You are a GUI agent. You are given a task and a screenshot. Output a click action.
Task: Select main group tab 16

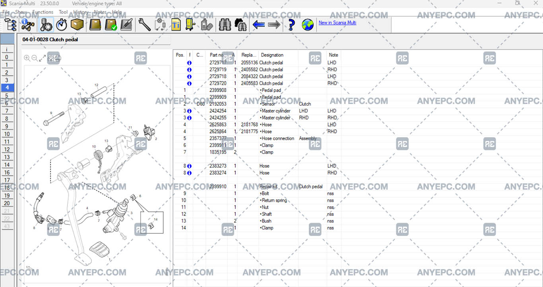coord(7,173)
